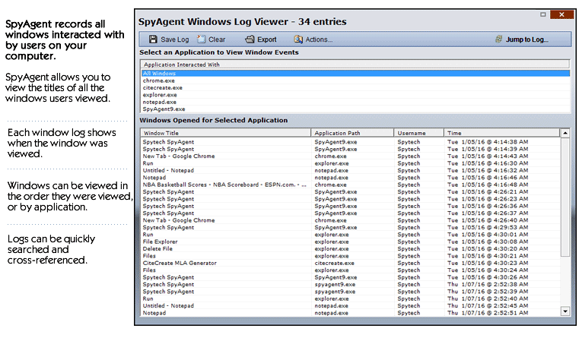Image resolution: width=579 pixels, height=341 pixels.
Task: Select the Notepad row at 2:52:51 AM
Action: pyautogui.click(x=350, y=313)
